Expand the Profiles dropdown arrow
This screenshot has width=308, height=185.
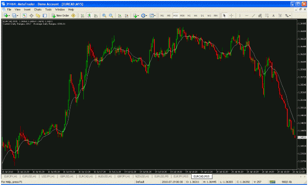point(18,16)
